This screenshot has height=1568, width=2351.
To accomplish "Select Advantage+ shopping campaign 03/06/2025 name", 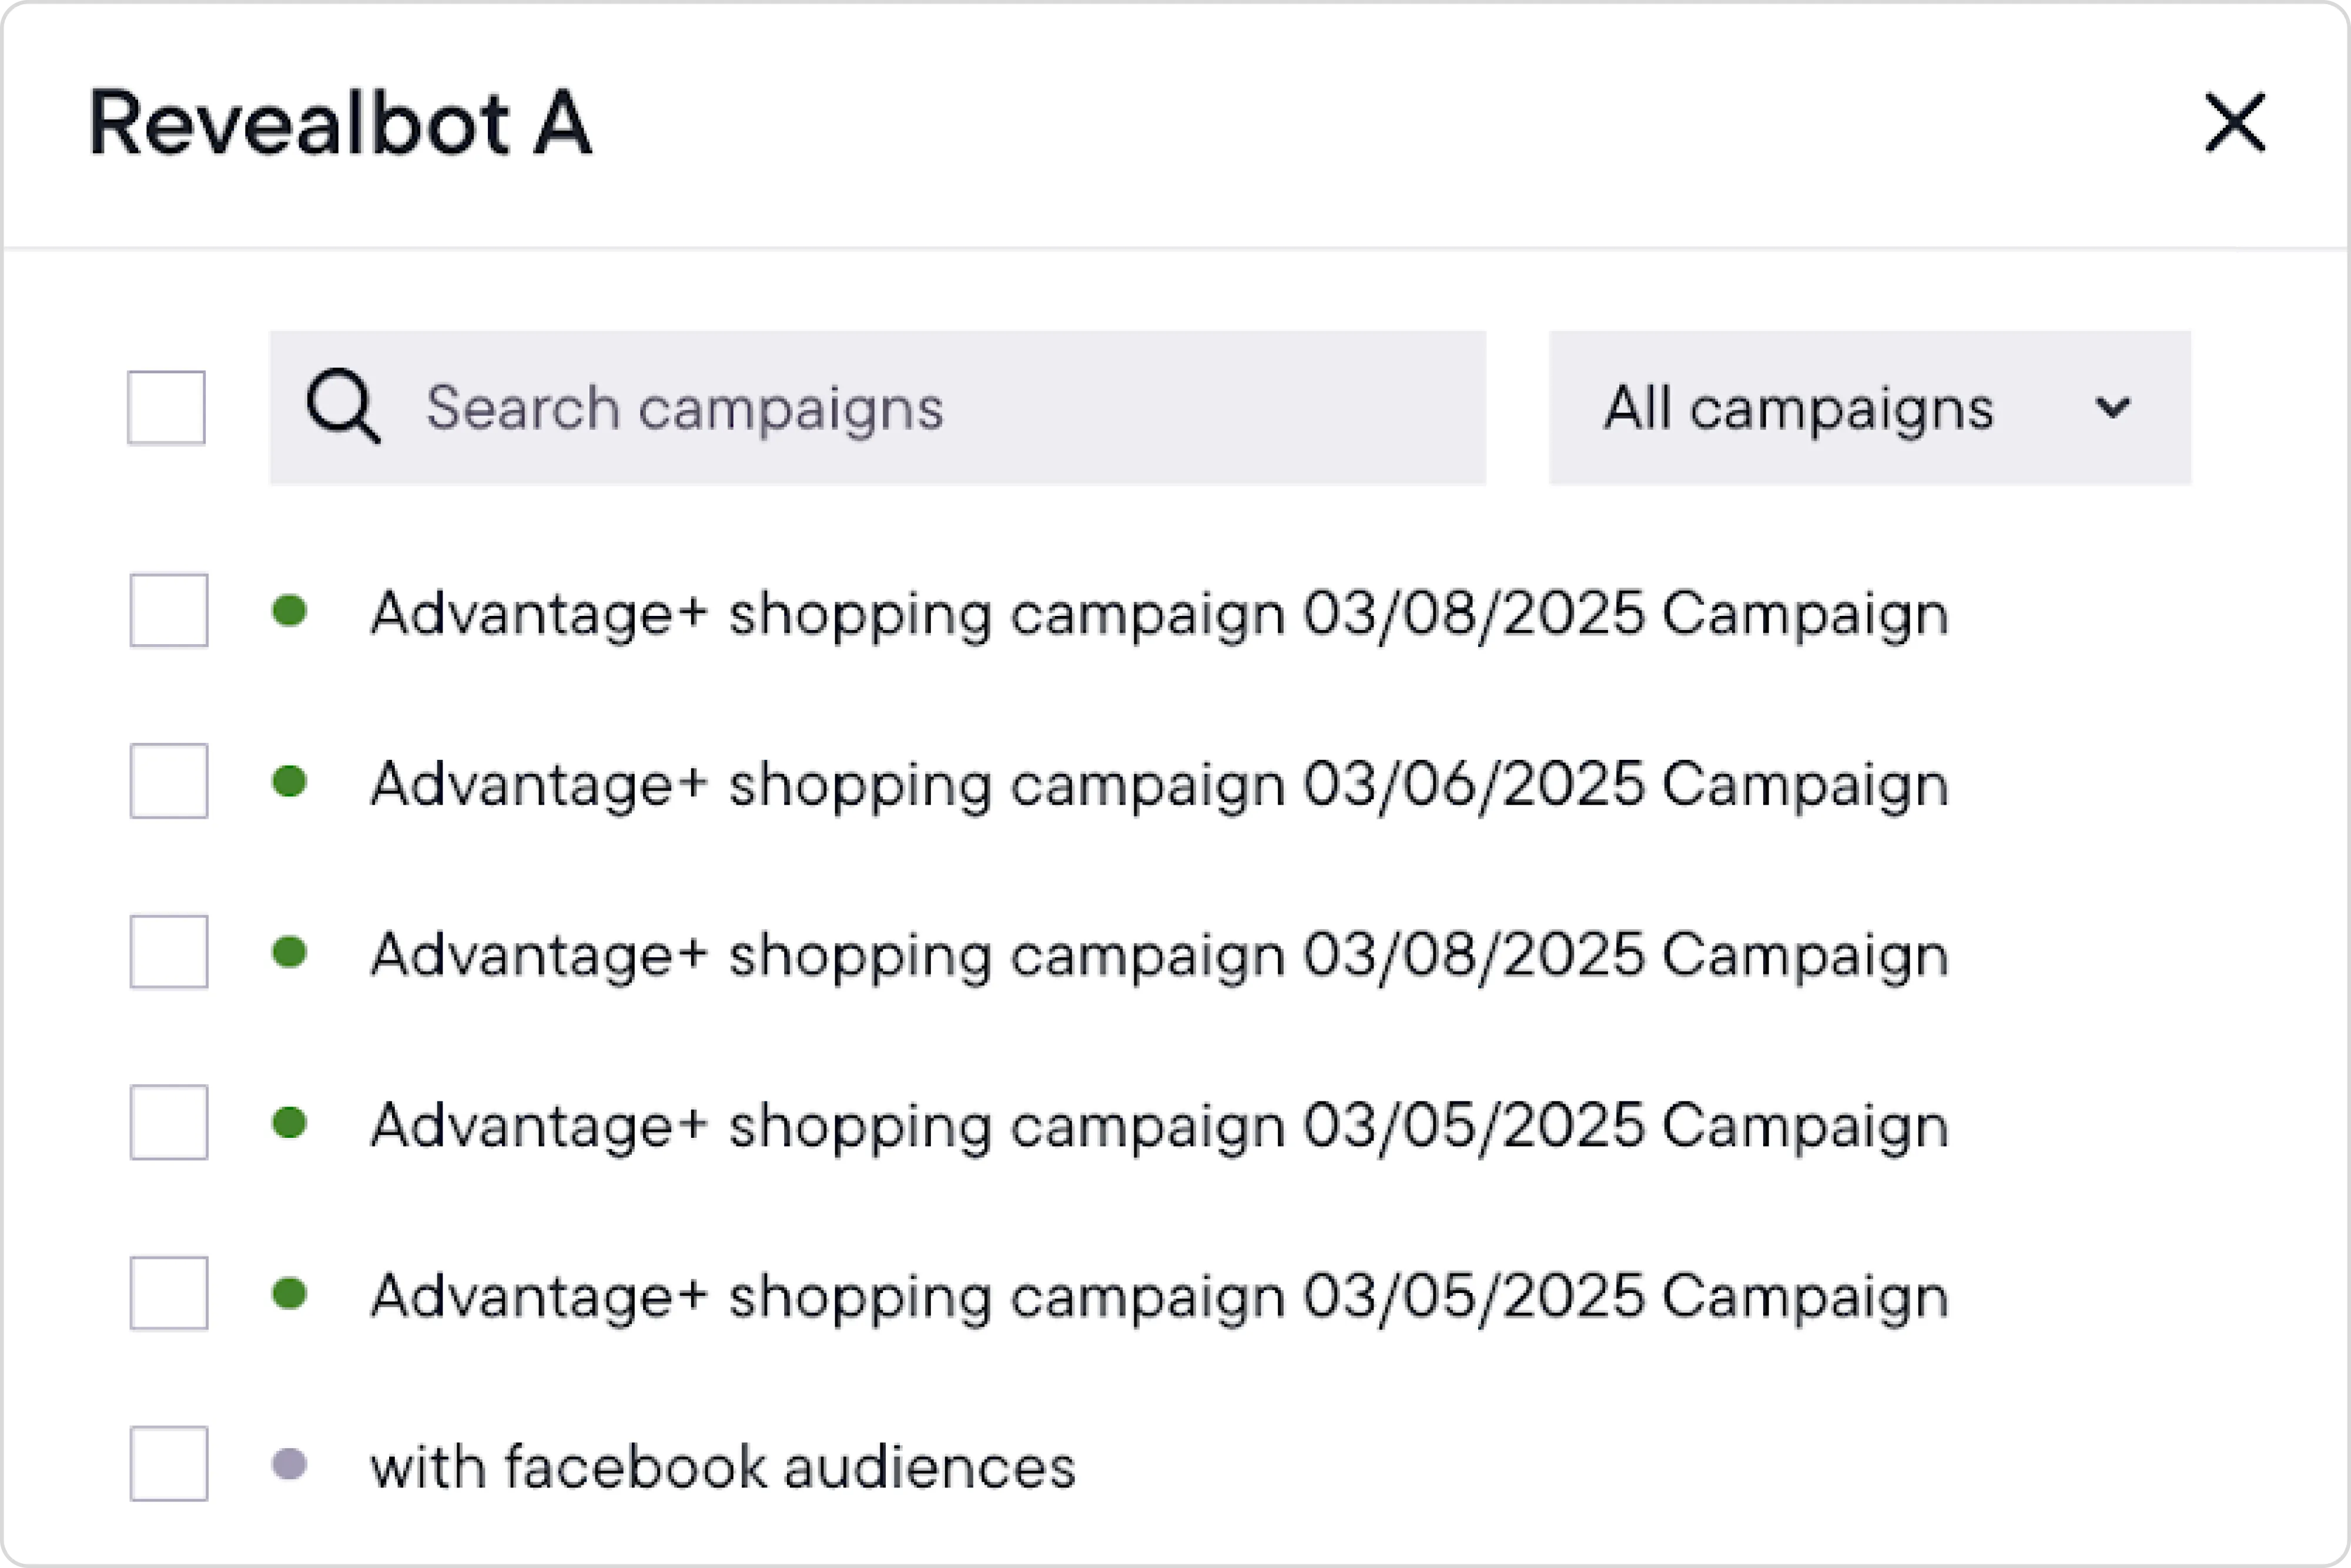I will click(x=1158, y=784).
